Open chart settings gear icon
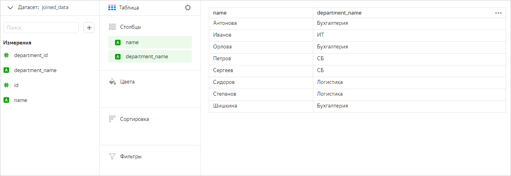This screenshot has width=511, height=176. point(188,7)
